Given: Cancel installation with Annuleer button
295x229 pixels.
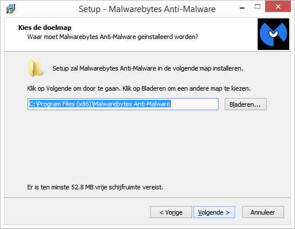Looking at the screenshot, I should click(x=263, y=212).
